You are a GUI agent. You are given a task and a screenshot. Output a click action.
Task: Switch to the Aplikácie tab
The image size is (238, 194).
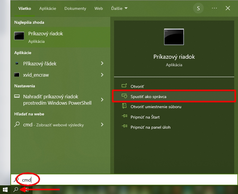[48, 8]
